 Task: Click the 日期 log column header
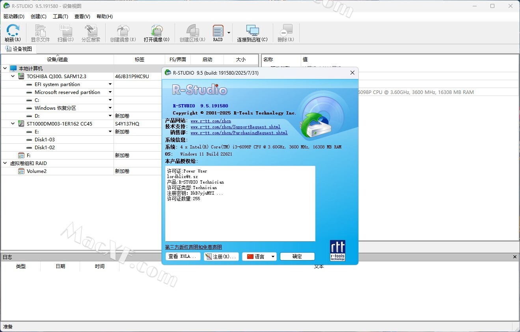[x=60, y=266]
